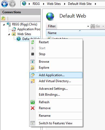Select the Application Pools tree label
Screen dimensions: 105x130
(x=29, y=29)
